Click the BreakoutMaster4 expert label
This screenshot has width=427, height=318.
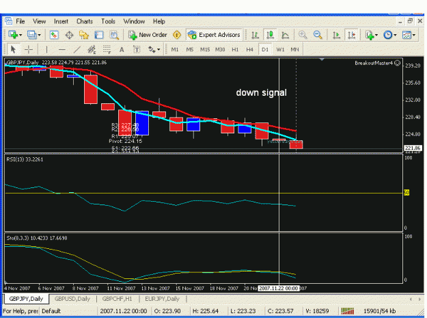[x=377, y=63]
